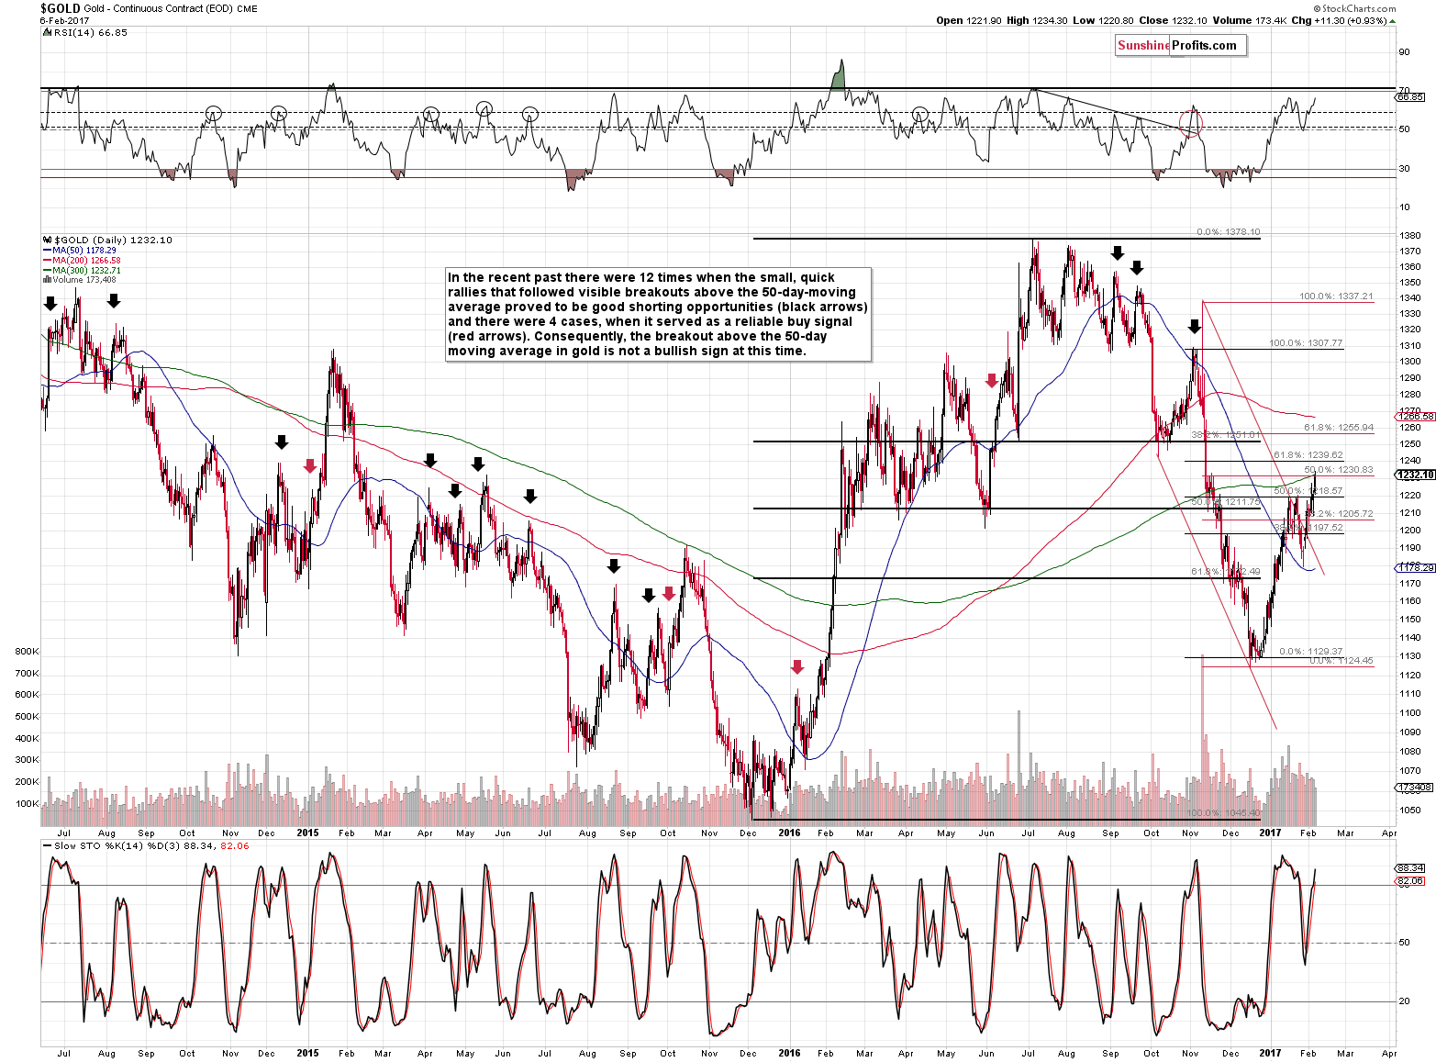The width and height of the screenshot is (1436, 1062).
Task: Click the 800K volume axis label
Action: 27,652
